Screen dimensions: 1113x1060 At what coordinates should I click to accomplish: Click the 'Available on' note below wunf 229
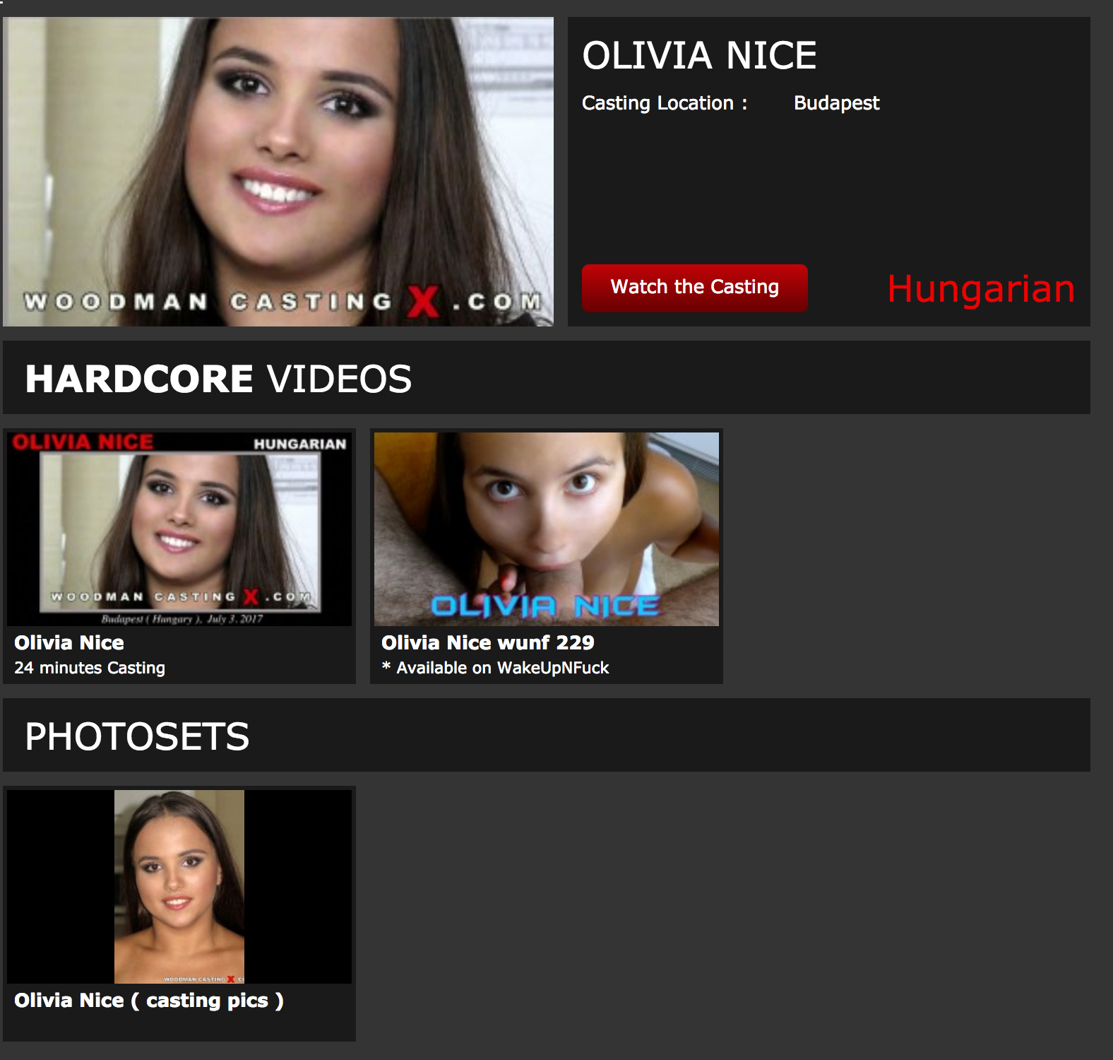(x=495, y=668)
